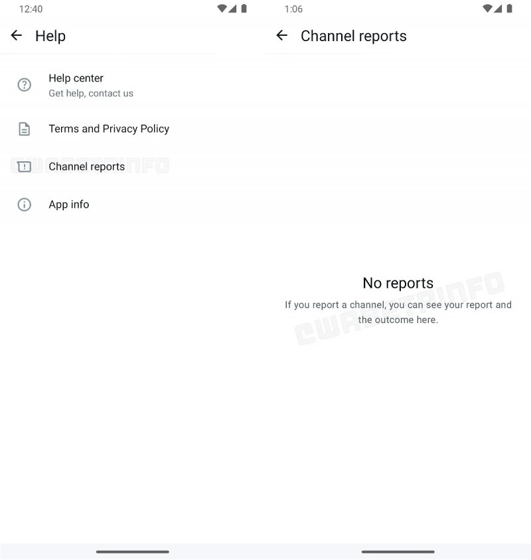Click the back arrow on Channel reports screen
The image size is (531, 560).
coord(281,36)
